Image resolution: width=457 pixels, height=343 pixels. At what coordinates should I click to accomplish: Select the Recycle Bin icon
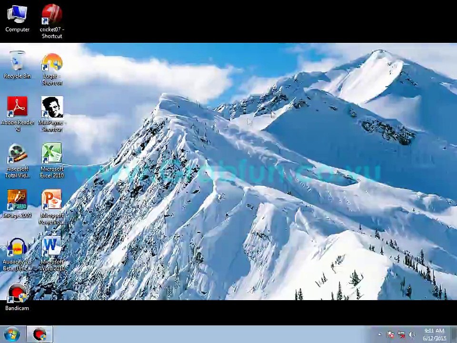[17, 64]
